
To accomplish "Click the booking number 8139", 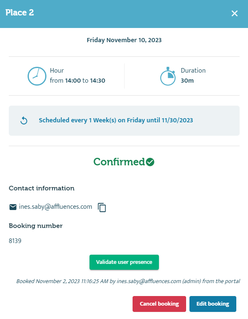I will pos(15,241).
